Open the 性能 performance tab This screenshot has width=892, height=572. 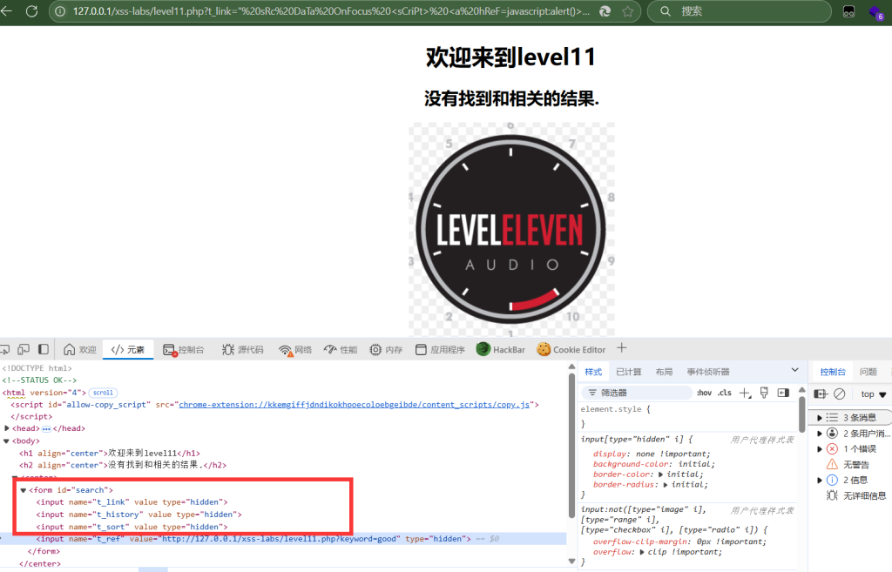(341, 349)
